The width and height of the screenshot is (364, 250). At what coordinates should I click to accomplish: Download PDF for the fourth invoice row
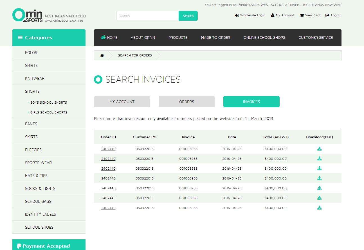pyautogui.click(x=319, y=178)
